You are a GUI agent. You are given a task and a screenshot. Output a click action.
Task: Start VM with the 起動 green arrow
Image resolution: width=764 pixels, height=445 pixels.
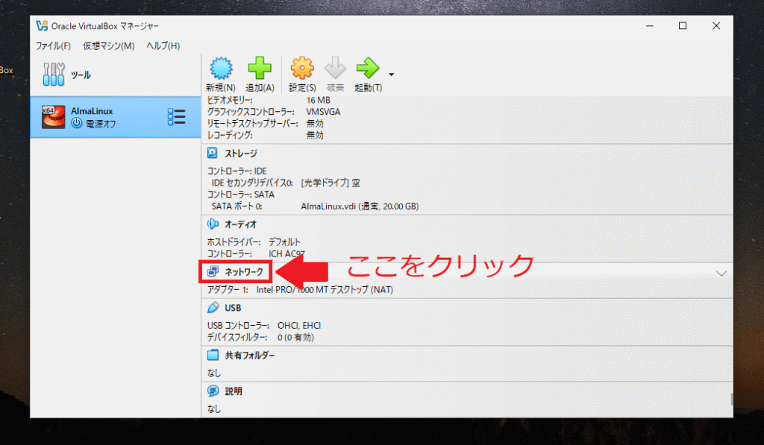point(368,68)
